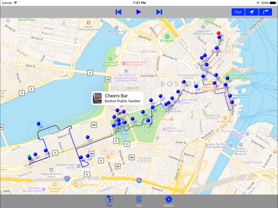The height and width of the screenshot is (208, 278).
Task: Open the List tab
Action: pos(139,201)
